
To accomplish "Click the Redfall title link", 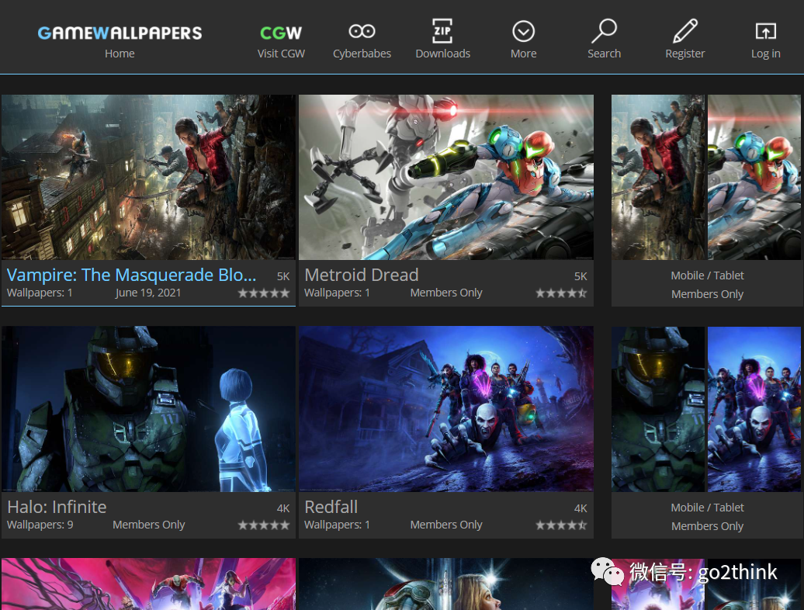I will click(x=331, y=507).
